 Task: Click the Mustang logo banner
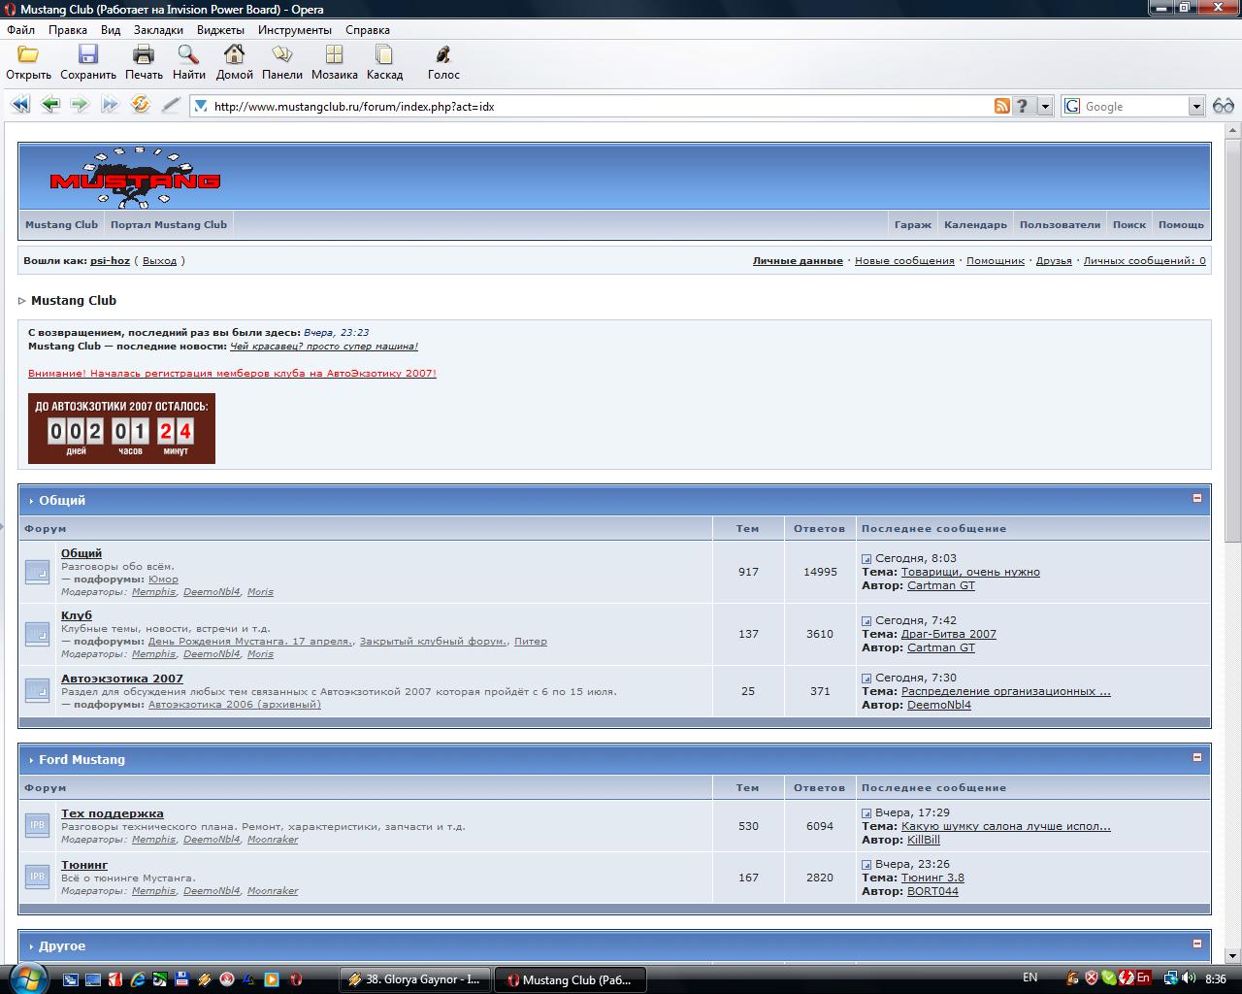135,178
